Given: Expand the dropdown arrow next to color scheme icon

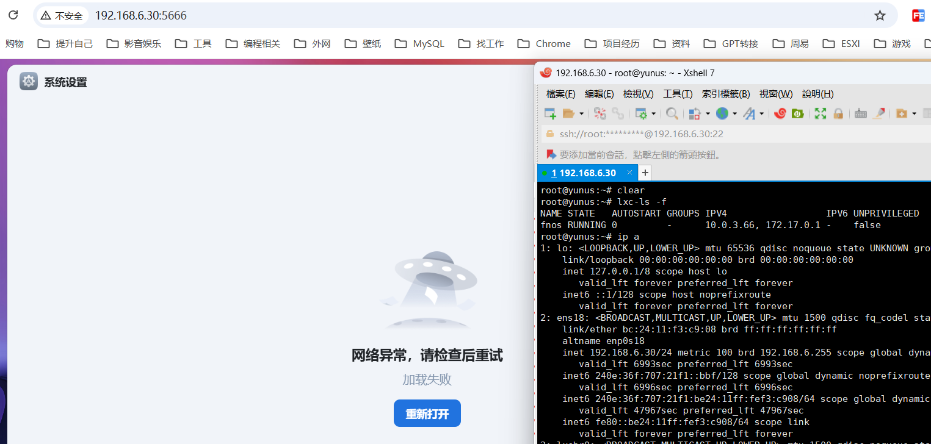Looking at the screenshot, I should point(708,114).
